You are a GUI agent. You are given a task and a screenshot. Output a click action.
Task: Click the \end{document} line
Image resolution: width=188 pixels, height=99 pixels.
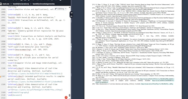(15, 95)
